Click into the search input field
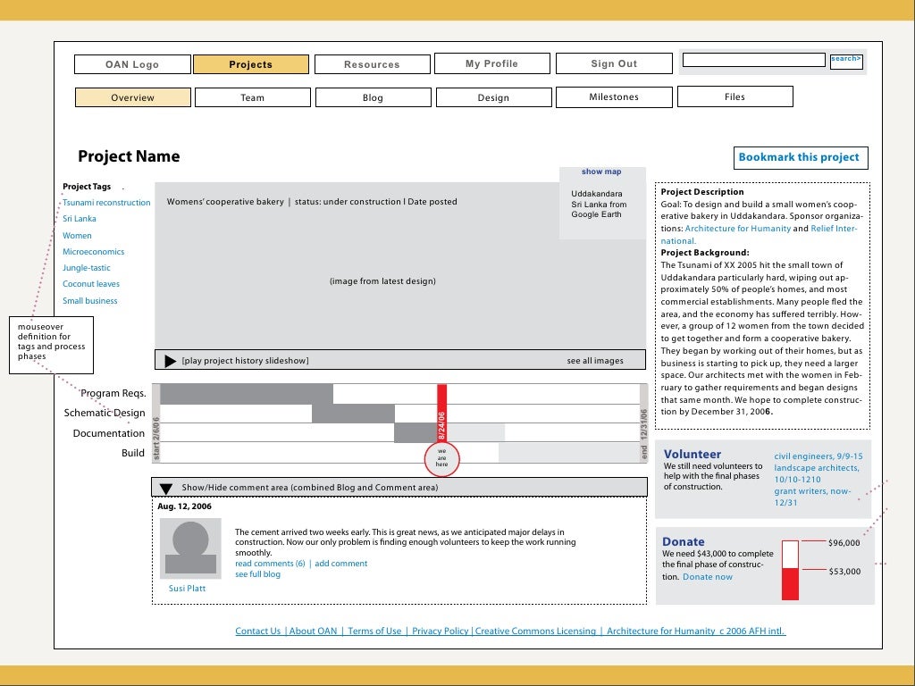 tap(754, 60)
